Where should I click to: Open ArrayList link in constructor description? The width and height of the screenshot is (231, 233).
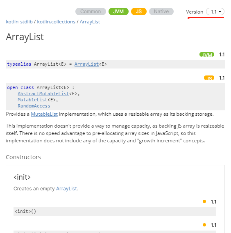tap(66, 189)
